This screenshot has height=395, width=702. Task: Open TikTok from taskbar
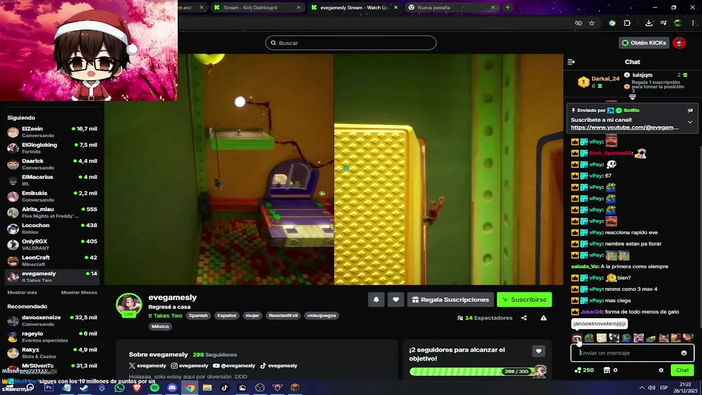224,388
